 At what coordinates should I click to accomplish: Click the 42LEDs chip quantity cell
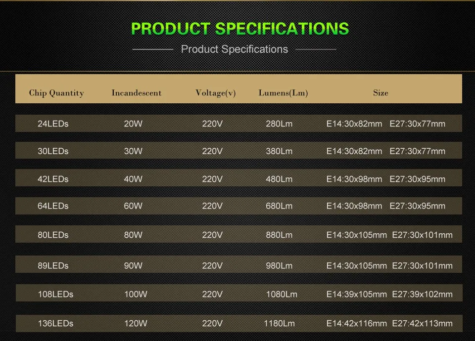click(x=53, y=179)
